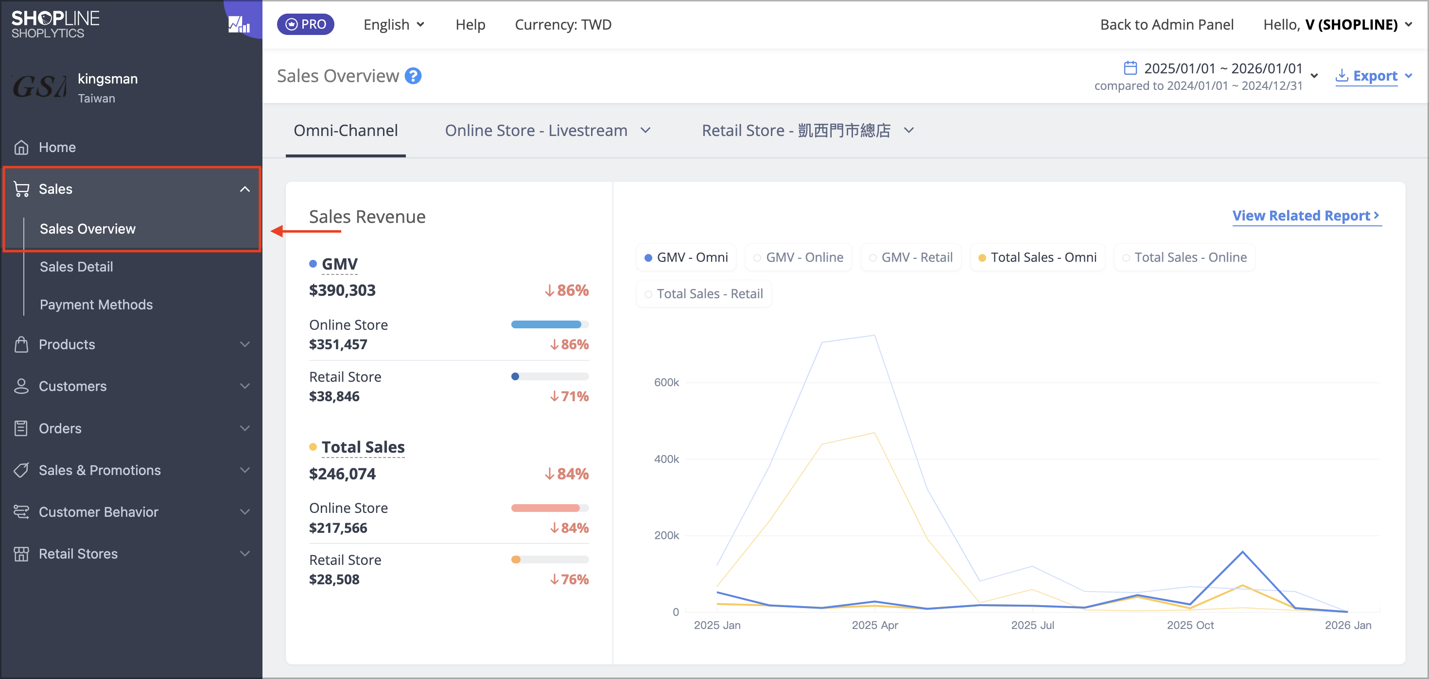The height and width of the screenshot is (679, 1429).
Task: Click the Home house icon in the sidebar
Action: pos(21,148)
